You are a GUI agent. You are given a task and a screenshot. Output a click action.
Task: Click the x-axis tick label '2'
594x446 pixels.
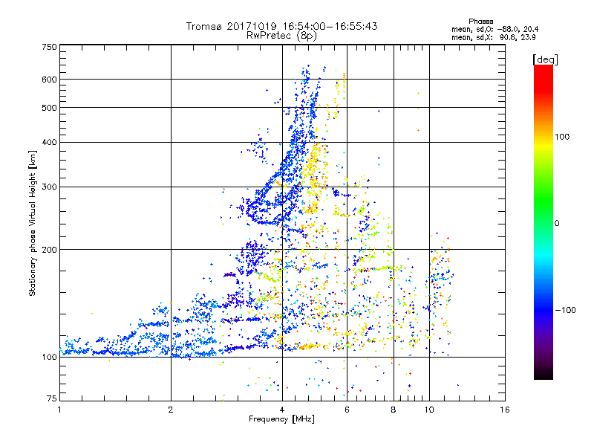171,410
